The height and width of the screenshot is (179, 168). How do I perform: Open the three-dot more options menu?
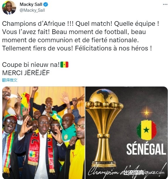click(165, 4)
